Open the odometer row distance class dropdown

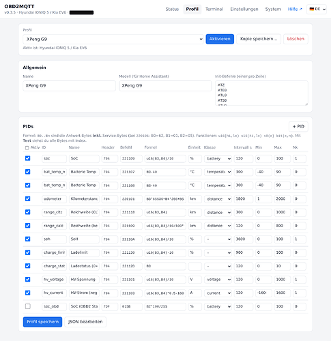click(x=218, y=199)
